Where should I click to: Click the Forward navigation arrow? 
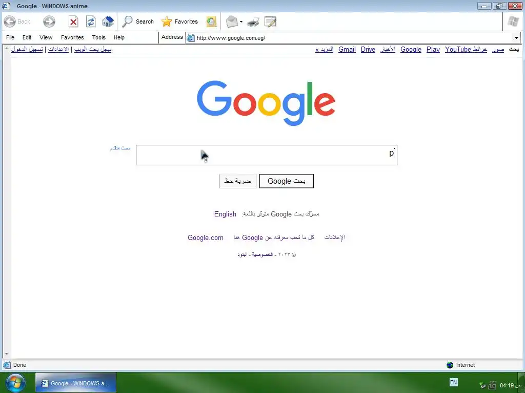pyautogui.click(x=49, y=21)
